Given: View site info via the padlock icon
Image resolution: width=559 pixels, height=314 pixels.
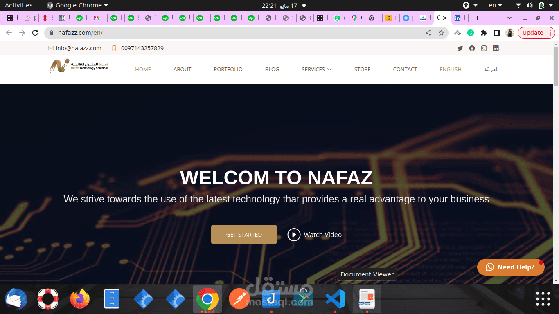Looking at the screenshot, I should click(x=51, y=33).
